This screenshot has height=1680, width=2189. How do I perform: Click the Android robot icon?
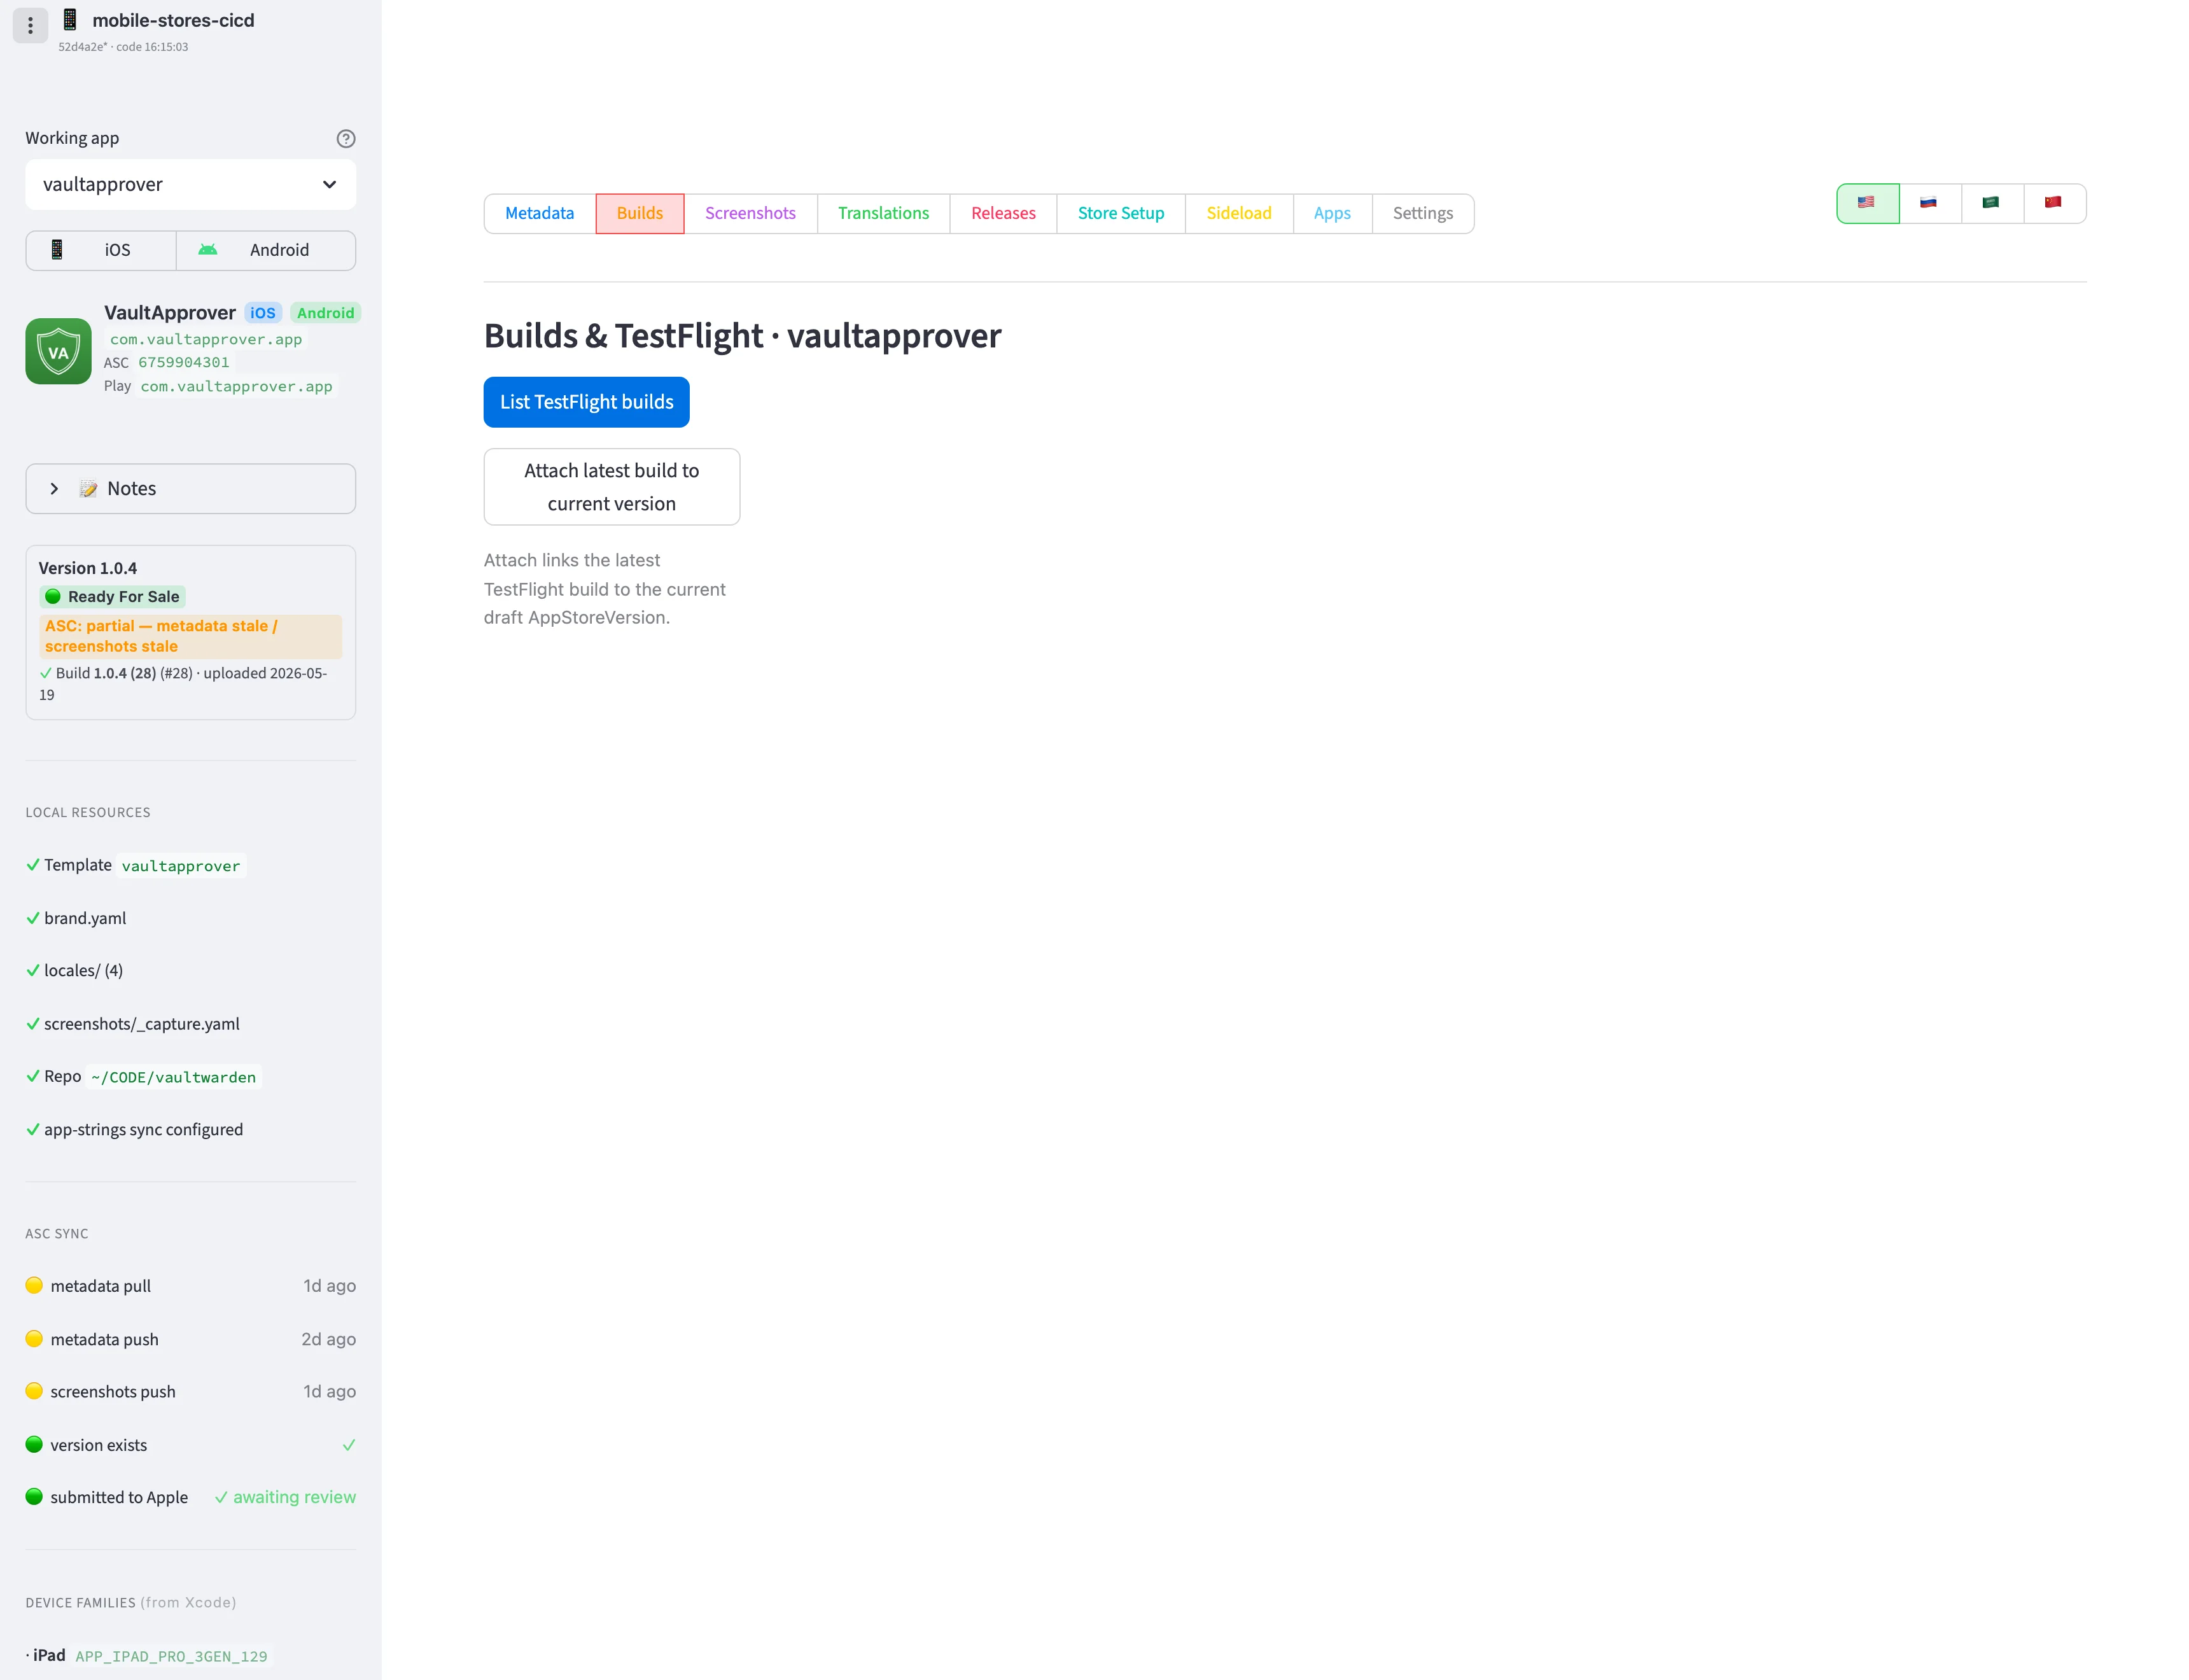208,249
